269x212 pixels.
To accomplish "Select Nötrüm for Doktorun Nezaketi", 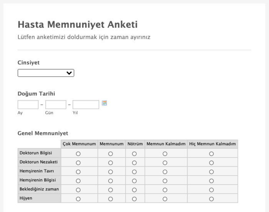I will [134, 163].
